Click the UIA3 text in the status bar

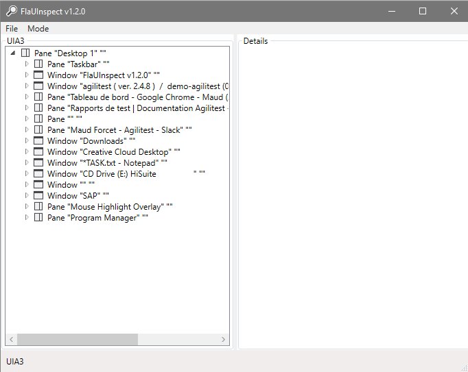click(x=15, y=361)
